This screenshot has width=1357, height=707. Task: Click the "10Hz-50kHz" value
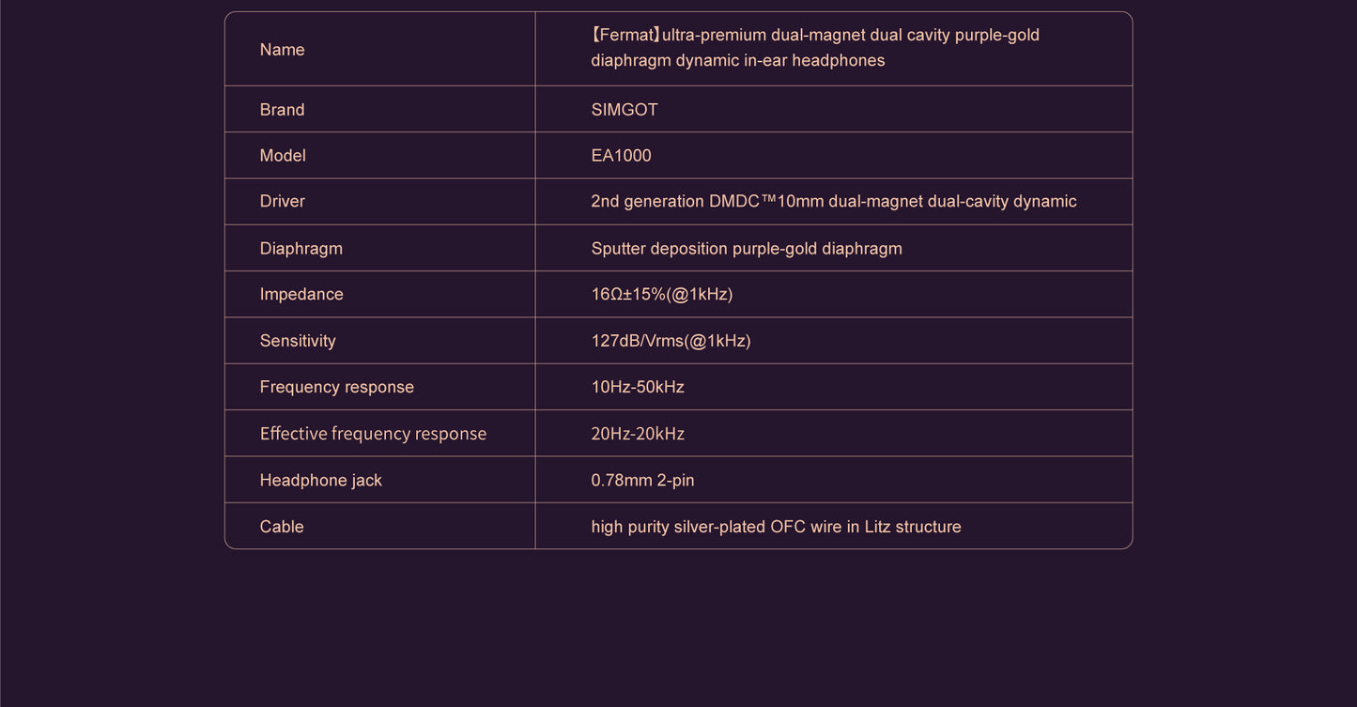pyautogui.click(x=638, y=387)
